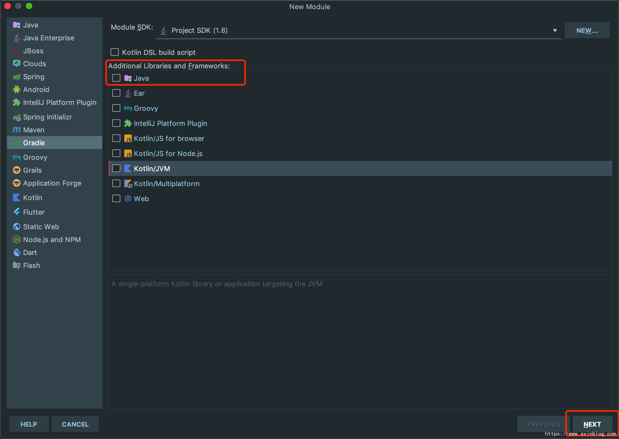Select the Clouds icon in sidebar
This screenshot has height=439, width=619.
[x=16, y=63]
